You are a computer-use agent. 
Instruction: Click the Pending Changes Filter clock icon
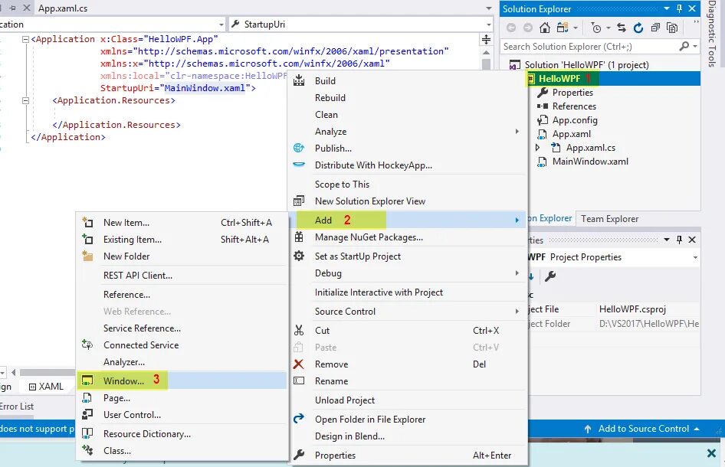(596, 28)
